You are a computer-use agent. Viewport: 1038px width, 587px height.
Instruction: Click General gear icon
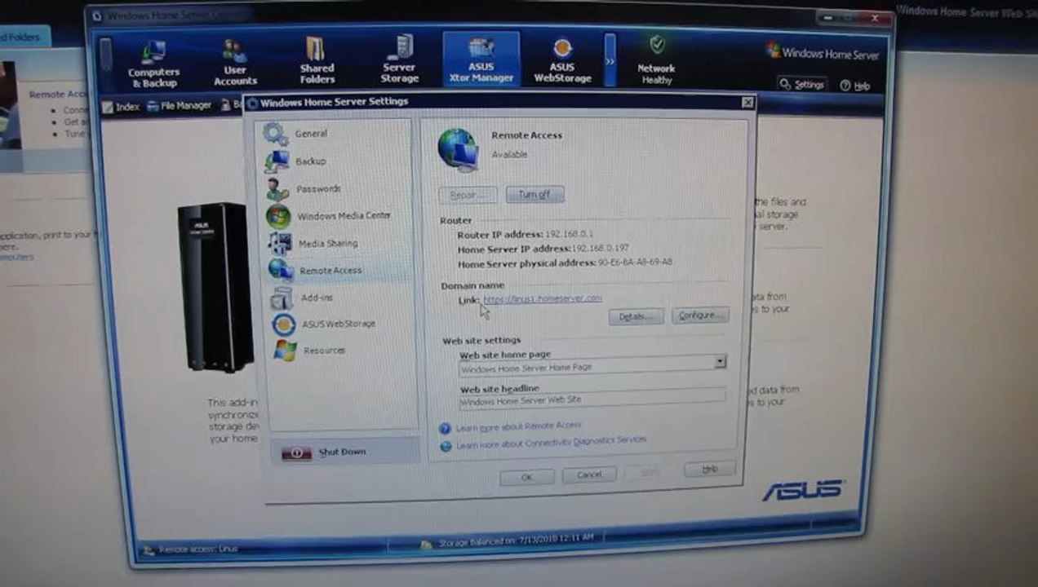point(276,134)
